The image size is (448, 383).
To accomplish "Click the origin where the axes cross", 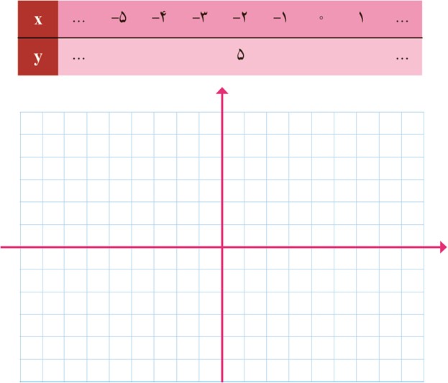I will (x=222, y=247).
